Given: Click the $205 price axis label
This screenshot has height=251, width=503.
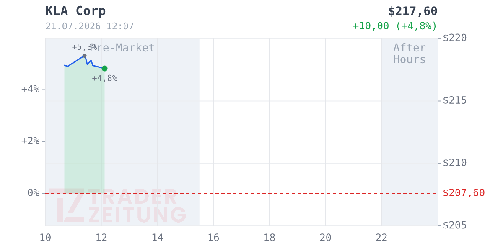Looking at the screenshot, I should [455, 225].
